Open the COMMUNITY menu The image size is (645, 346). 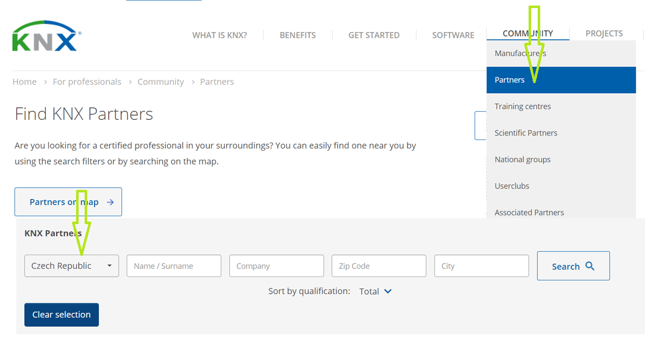tap(528, 33)
